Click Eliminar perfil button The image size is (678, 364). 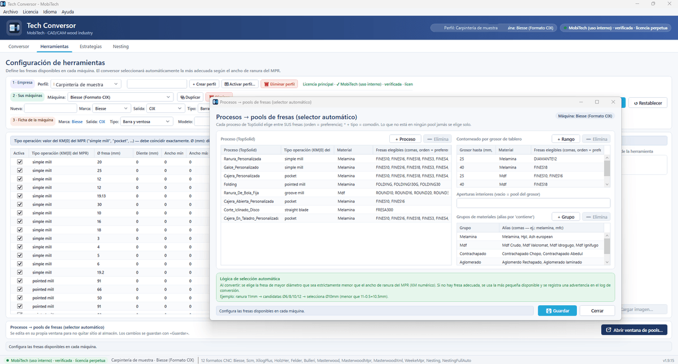(x=279, y=84)
